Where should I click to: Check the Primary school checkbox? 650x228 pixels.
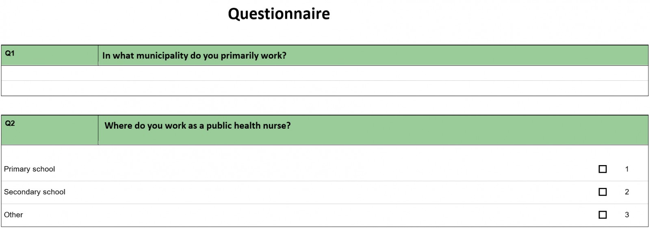coord(602,169)
